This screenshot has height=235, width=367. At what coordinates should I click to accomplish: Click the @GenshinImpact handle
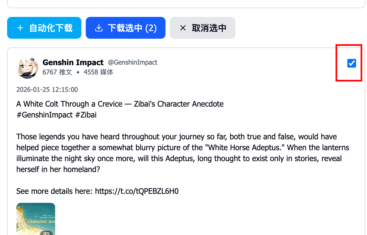133,62
